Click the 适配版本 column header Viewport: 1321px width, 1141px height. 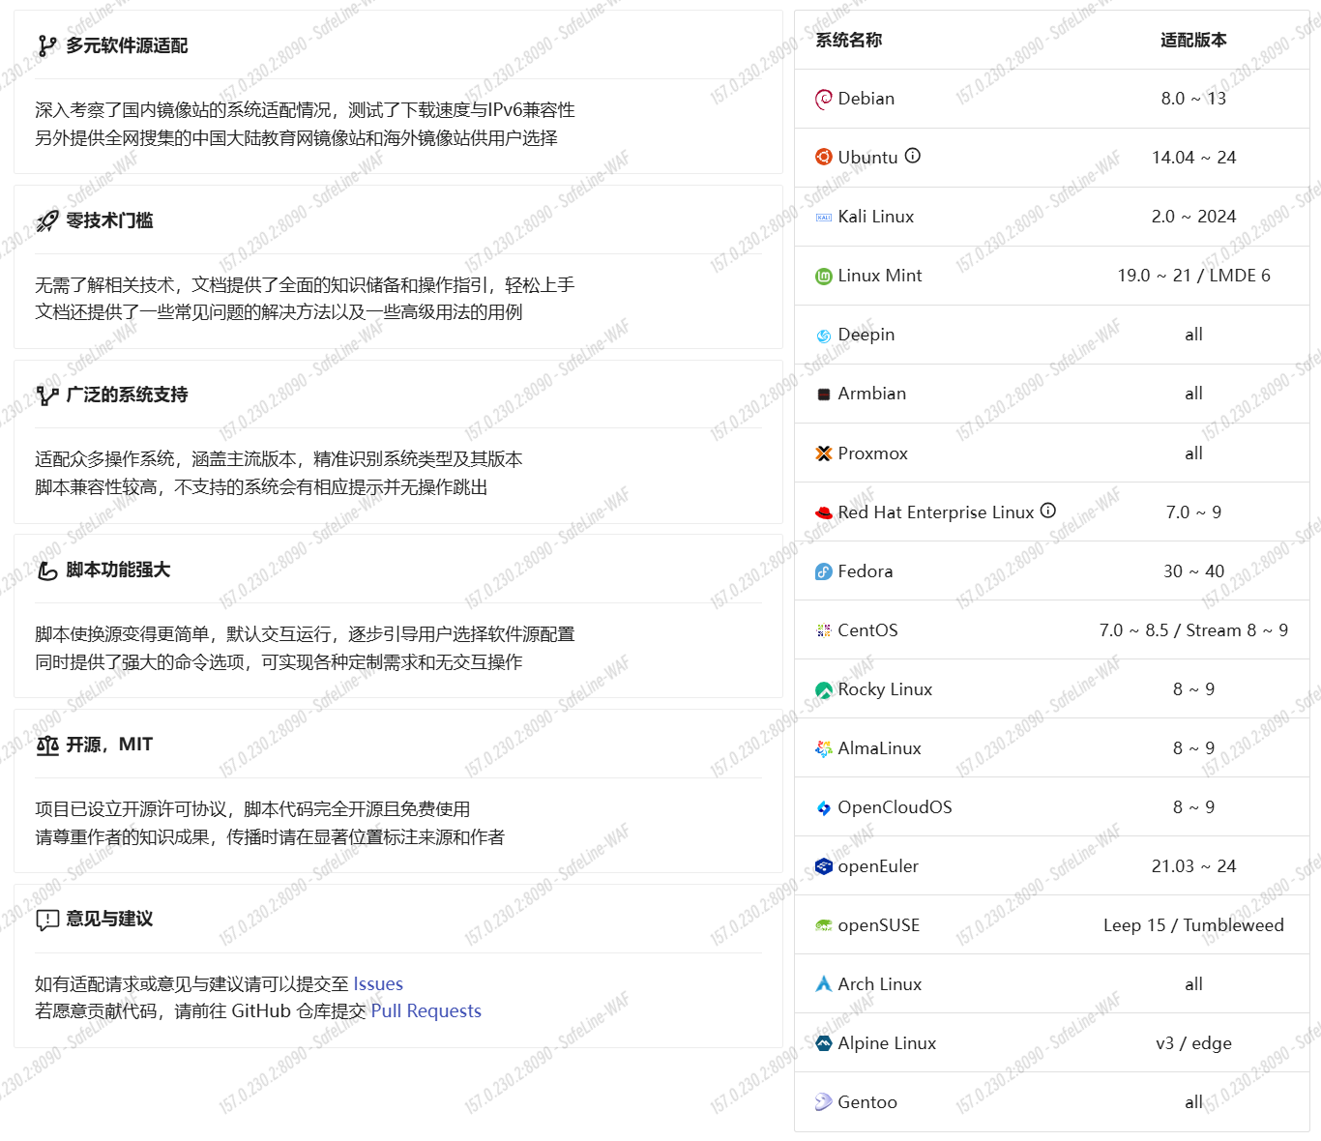(x=1193, y=40)
